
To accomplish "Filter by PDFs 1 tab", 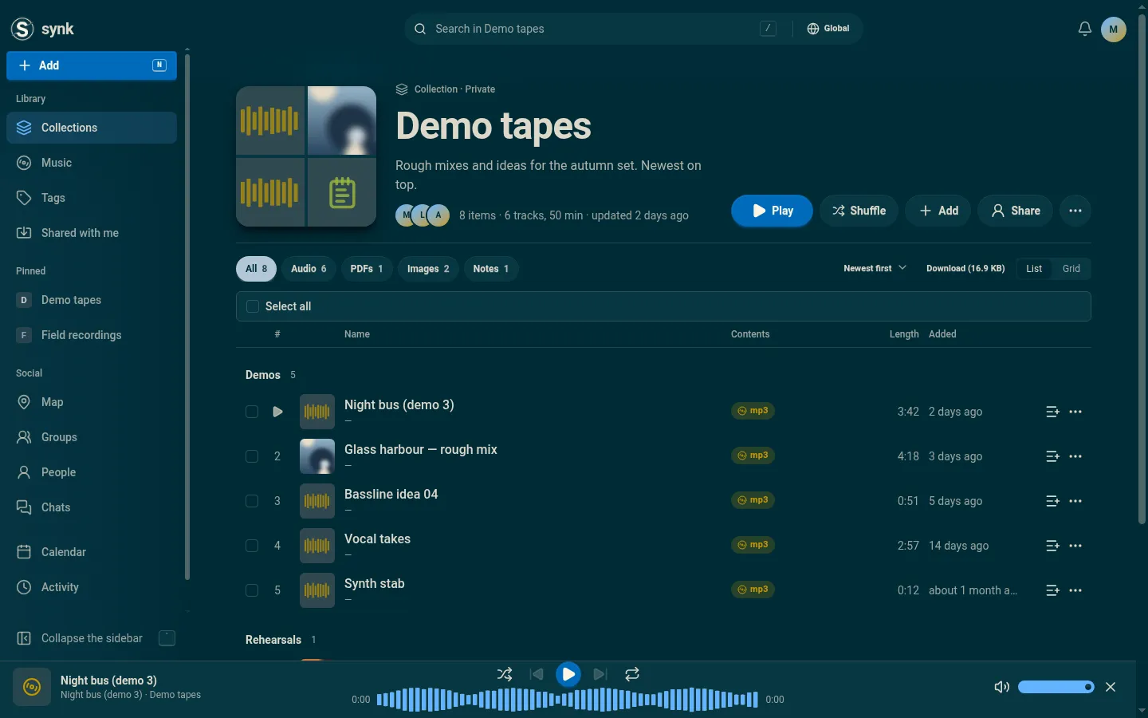I will click(x=367, y=269).
